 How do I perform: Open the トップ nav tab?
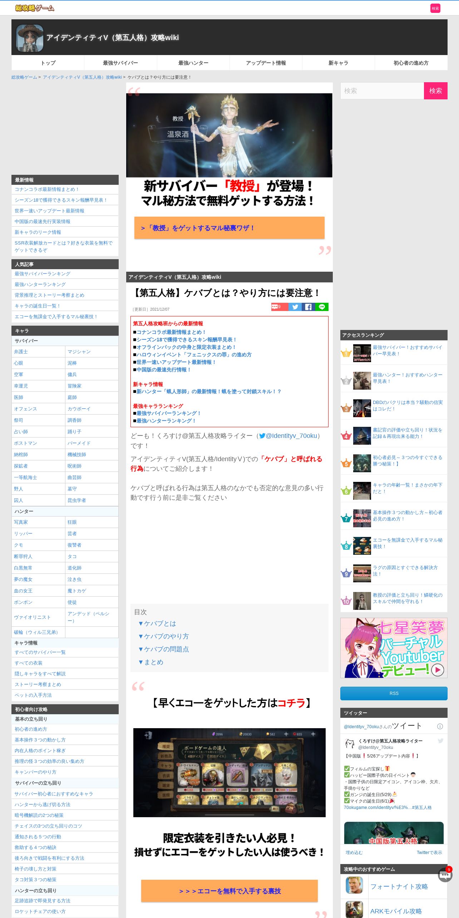pyautogui.click(x=48, y=63)
